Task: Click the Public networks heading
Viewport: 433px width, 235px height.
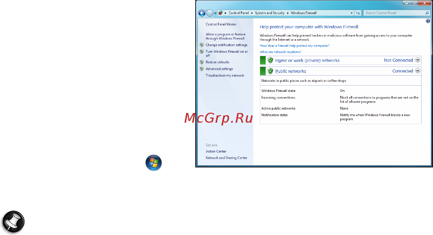Action: pyautogui.click(x=291, y=71)
